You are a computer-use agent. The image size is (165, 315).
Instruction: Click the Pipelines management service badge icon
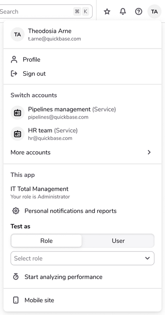tap(17, 113)
